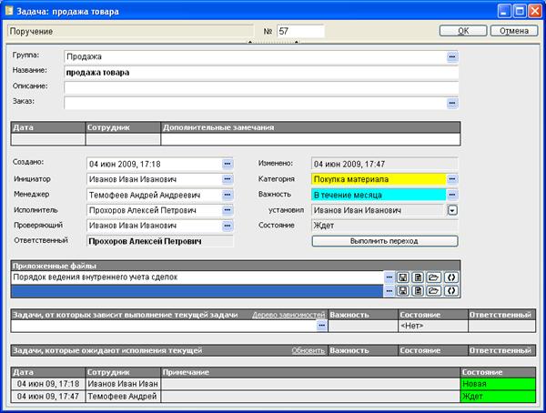Open the Исполнитель selector for Прохоров Алексей Петрович
This screenshot has height=413, width=546.
click(227, 210)
